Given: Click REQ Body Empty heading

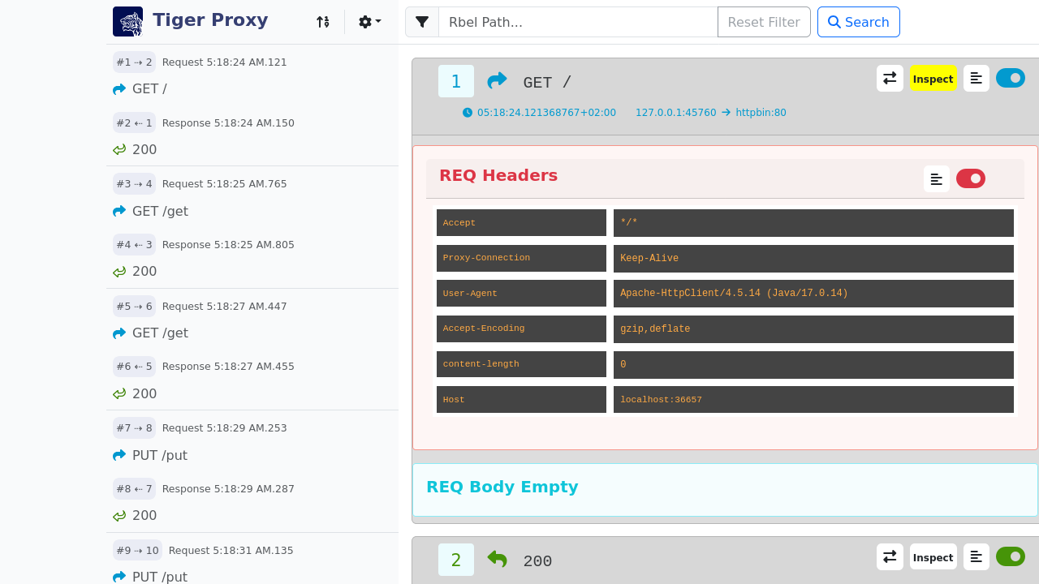Looking at the screenshot, I should [x=502, y=487].
